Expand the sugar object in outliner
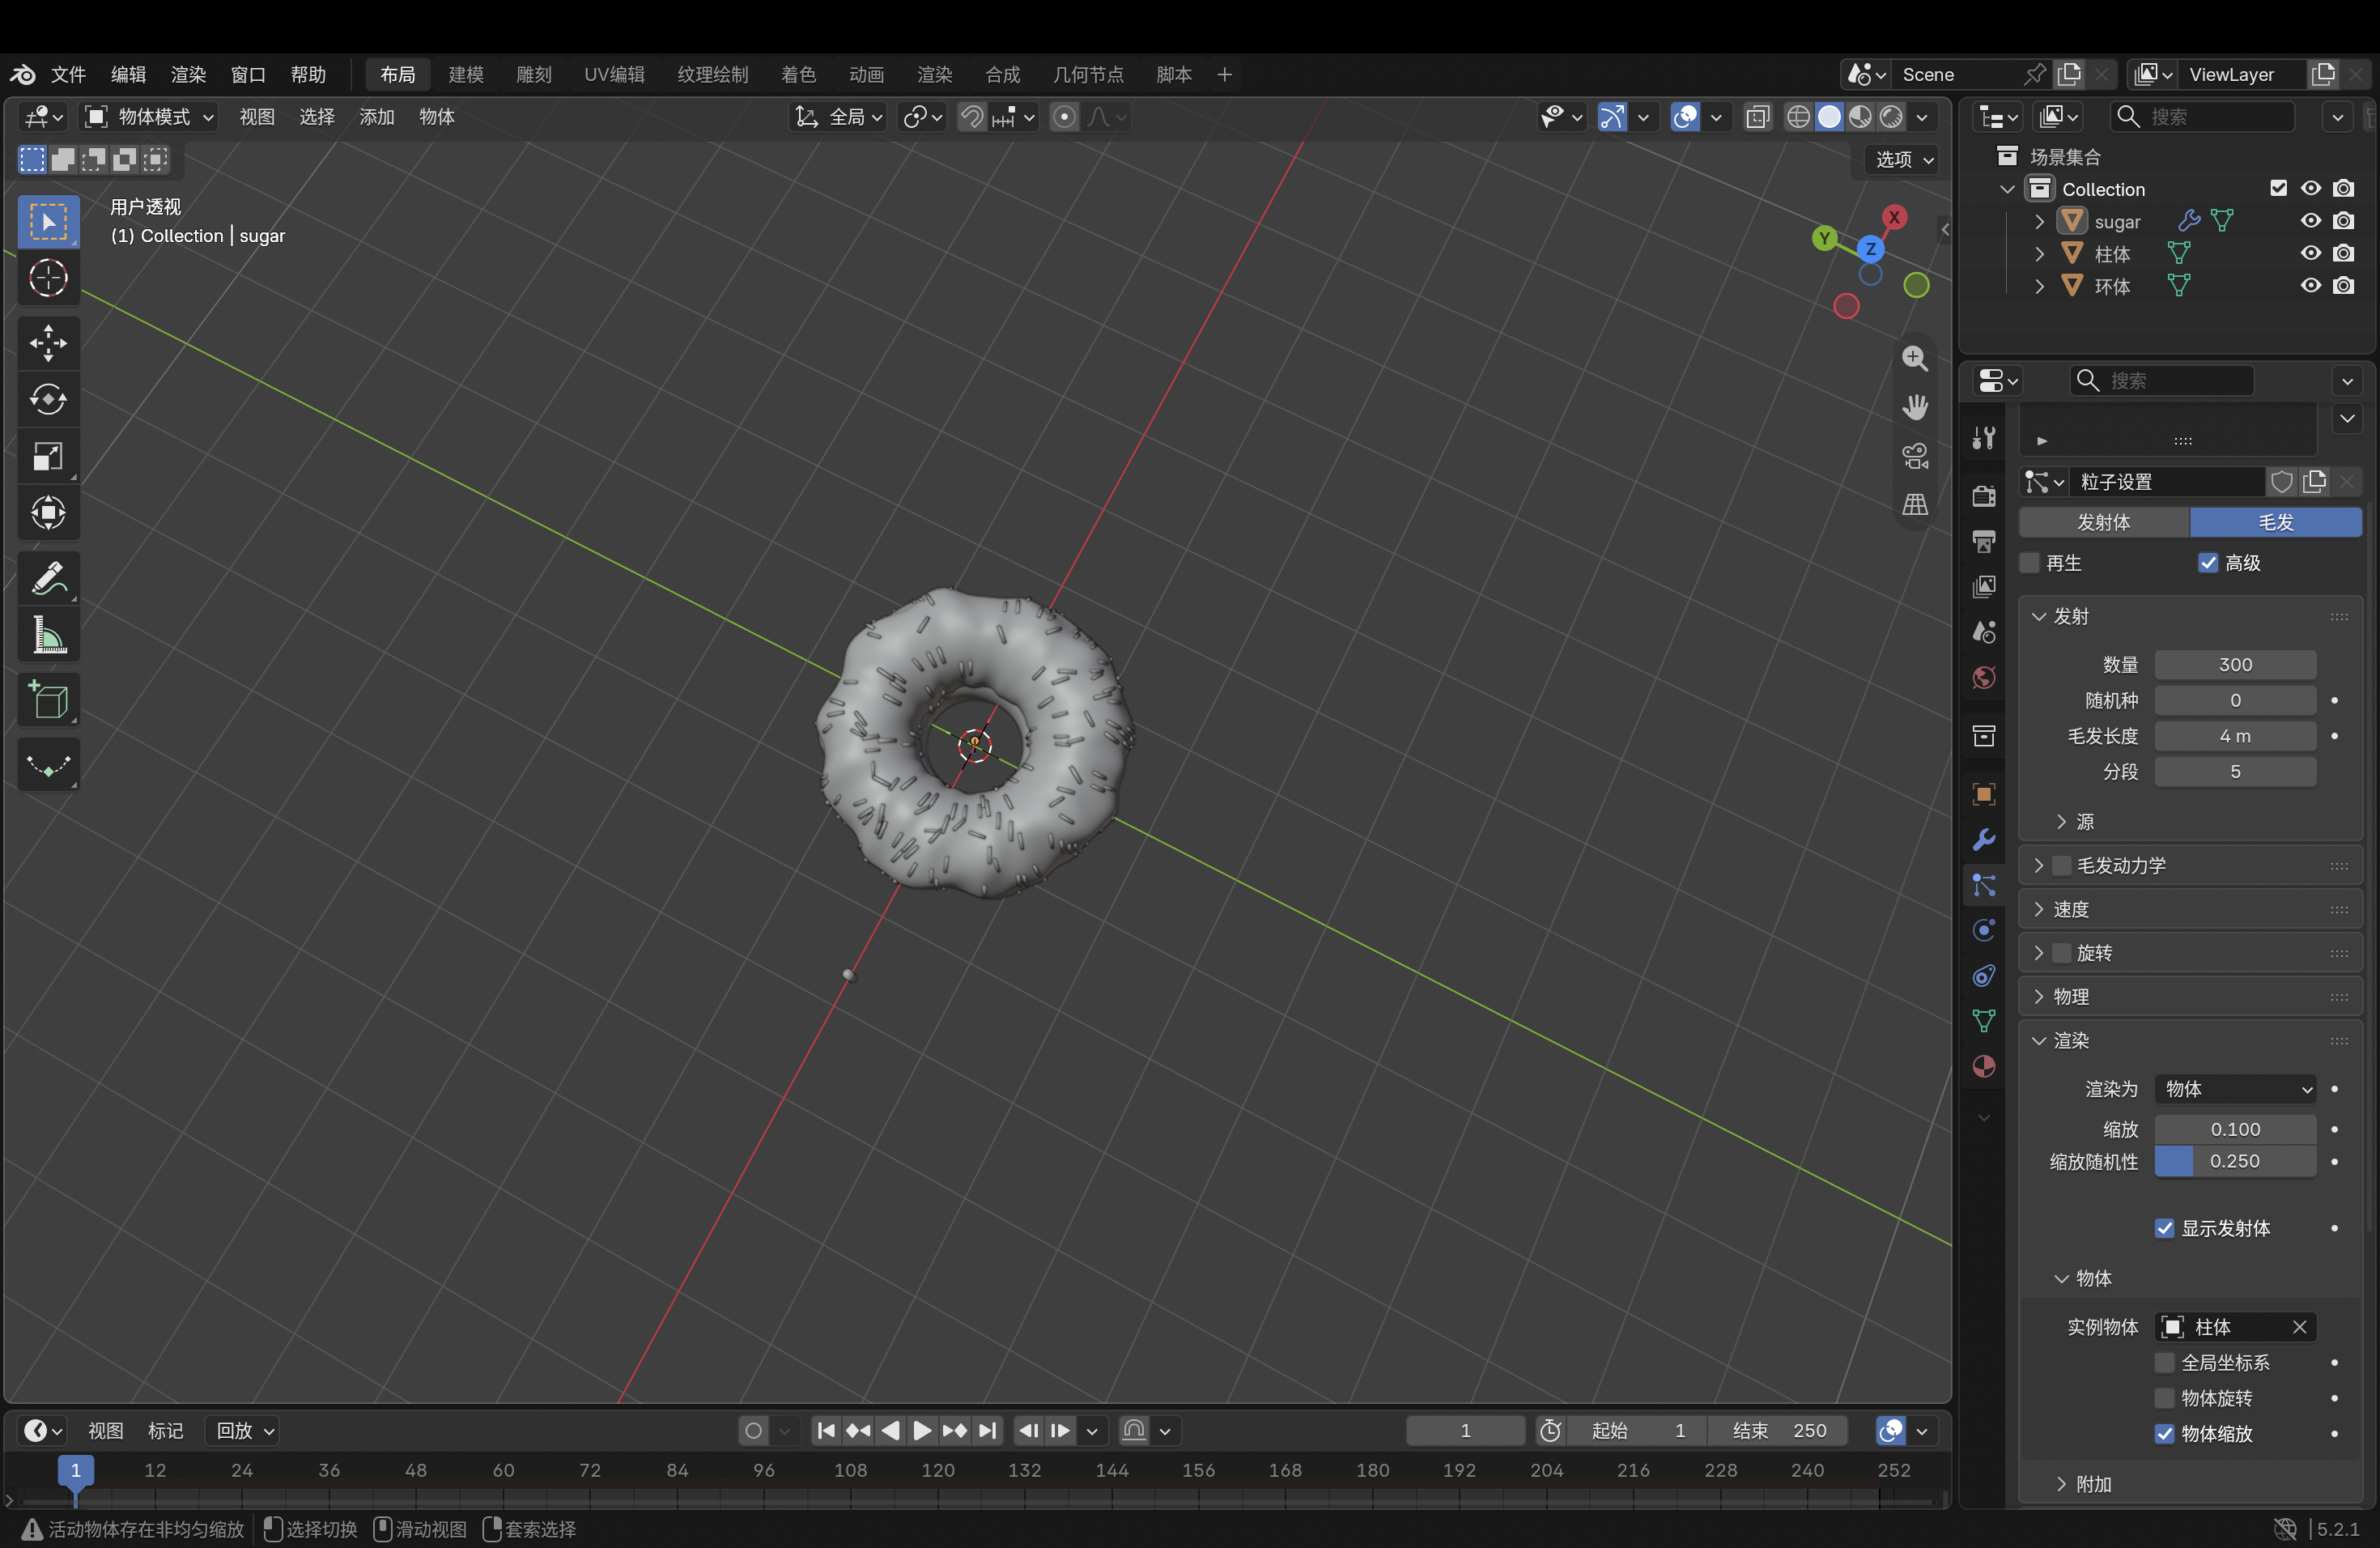Screen dimensions: 2380x1548 2039,221
